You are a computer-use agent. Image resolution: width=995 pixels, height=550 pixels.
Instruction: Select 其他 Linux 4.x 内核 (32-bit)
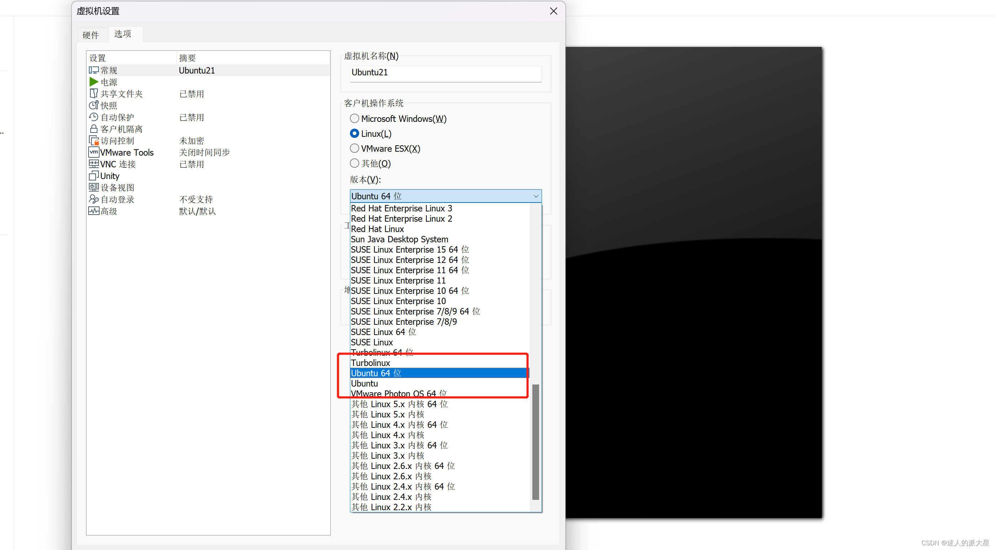click(x=440, y=435)
